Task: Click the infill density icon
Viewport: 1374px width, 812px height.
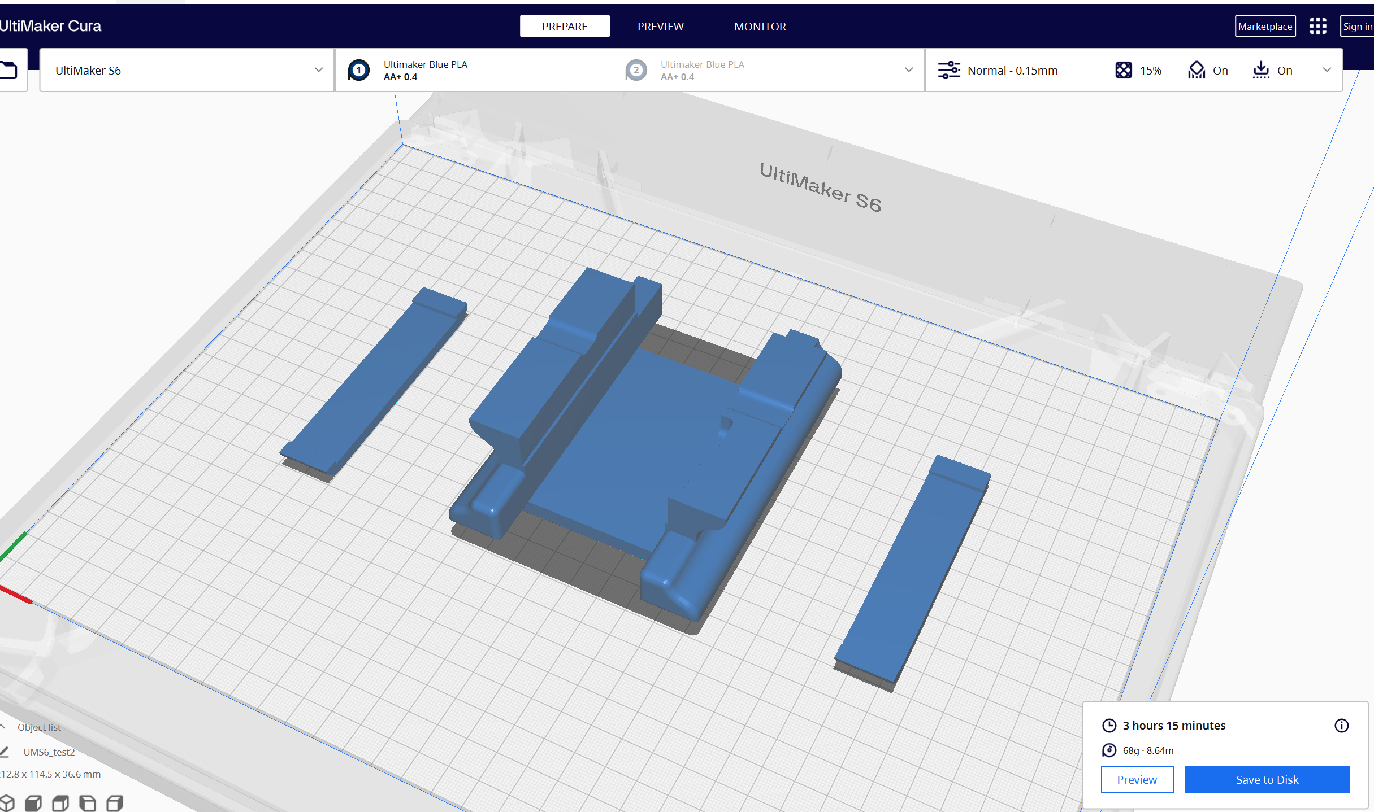Action: pyautogui.click(x=1124, y=70)
